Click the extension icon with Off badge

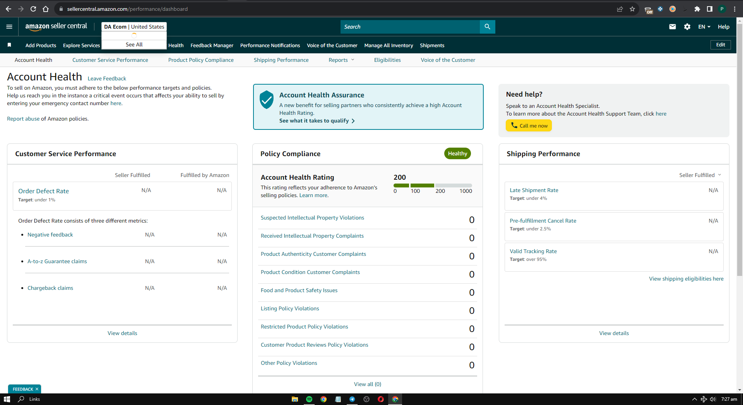[649, 10]
